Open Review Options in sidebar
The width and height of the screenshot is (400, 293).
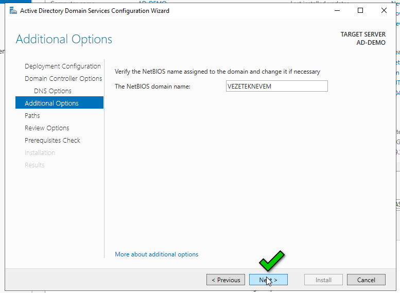click(47, 128)
